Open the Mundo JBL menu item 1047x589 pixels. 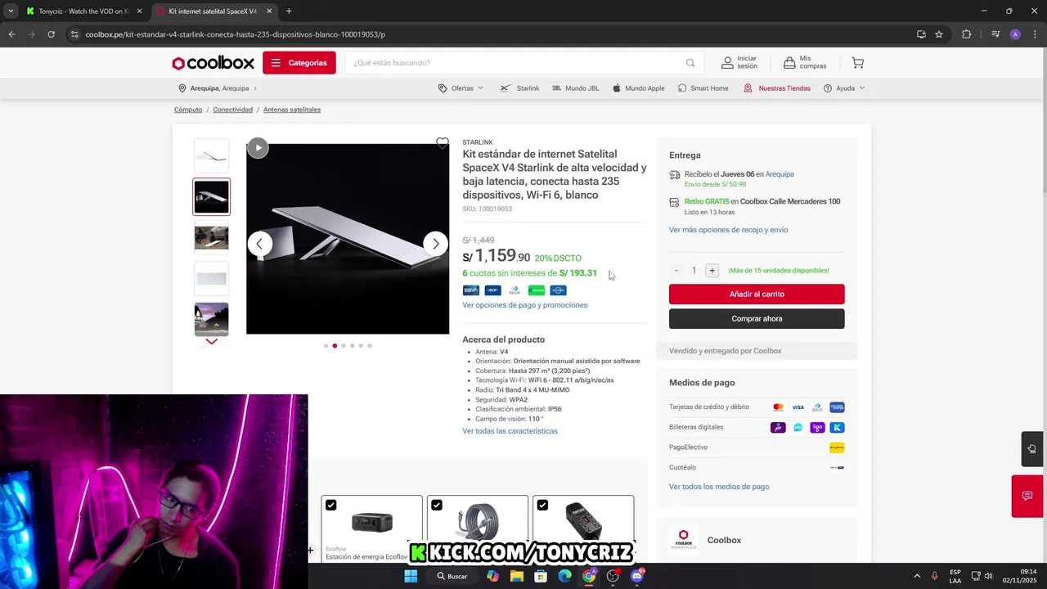coord(575,88)
